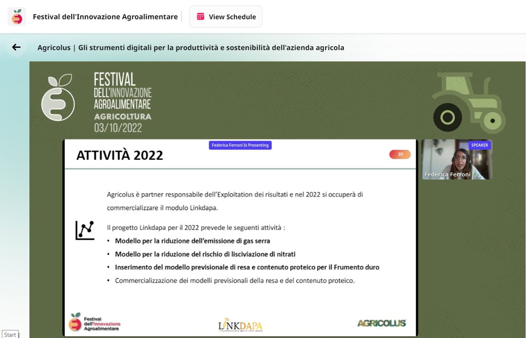Click the Start button in the bottom corner
Viewport: 526px width, 338px height.
tap(10, 334)
